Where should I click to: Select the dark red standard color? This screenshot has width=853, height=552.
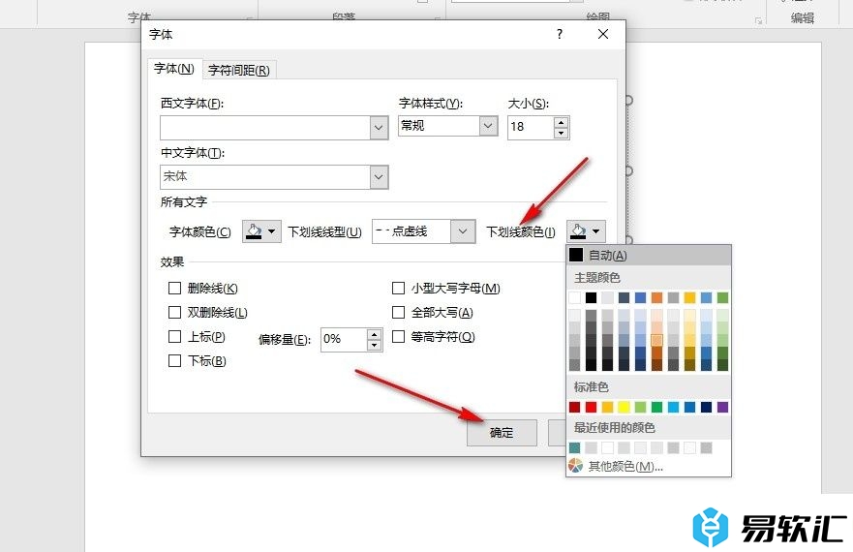pos(574,407)
